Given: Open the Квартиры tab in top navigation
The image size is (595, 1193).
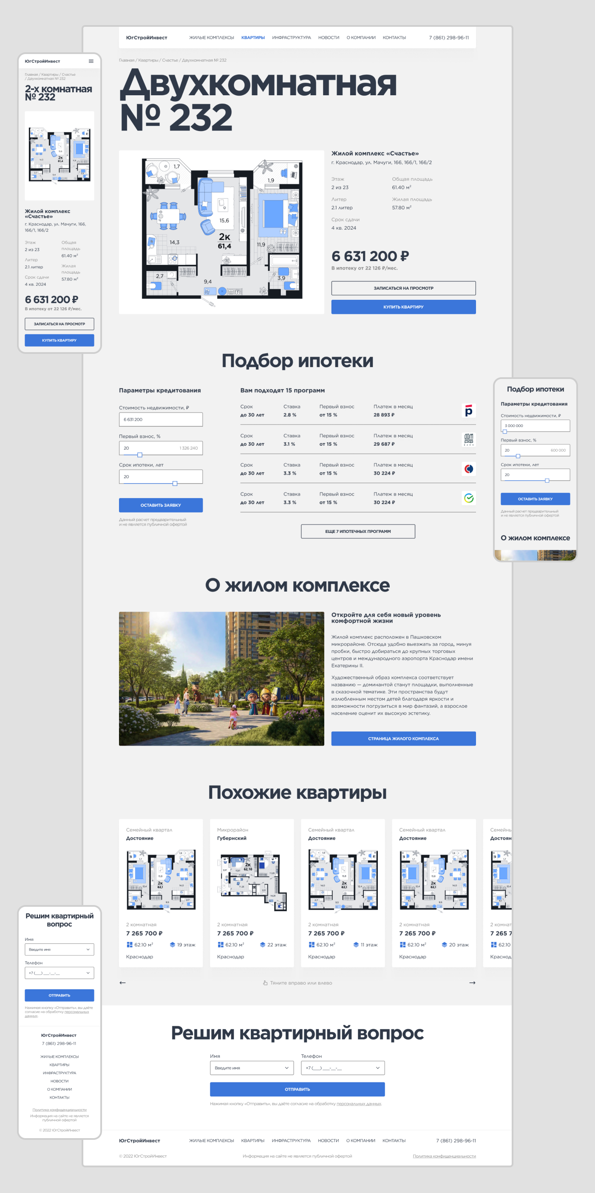Looking at the screenshot, I should pos(252,38).
